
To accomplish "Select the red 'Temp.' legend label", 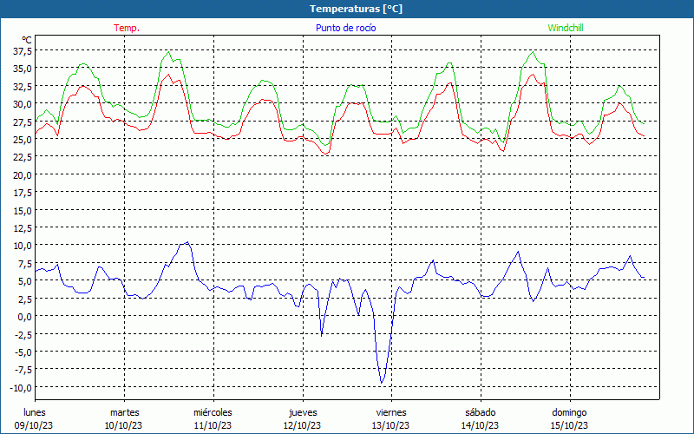I will coord(127,28).
